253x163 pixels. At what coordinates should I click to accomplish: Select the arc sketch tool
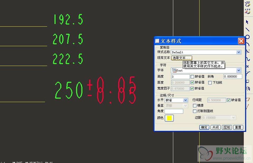248,44
